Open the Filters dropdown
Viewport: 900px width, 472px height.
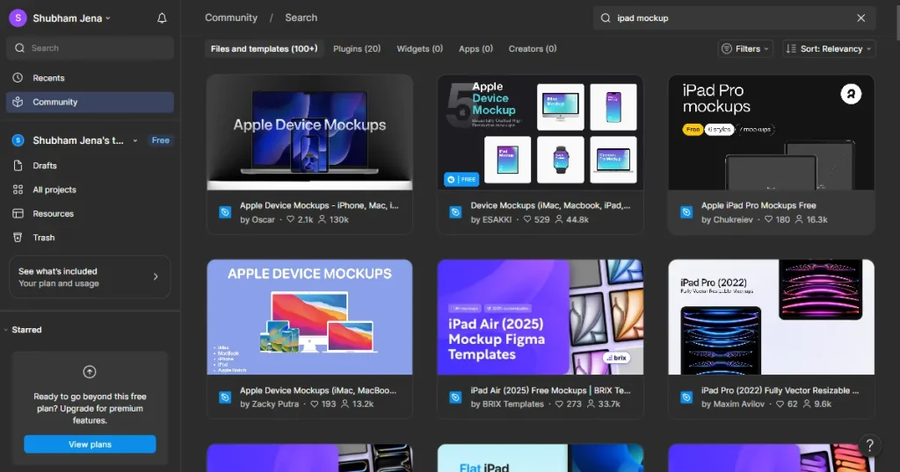[745, 48]
